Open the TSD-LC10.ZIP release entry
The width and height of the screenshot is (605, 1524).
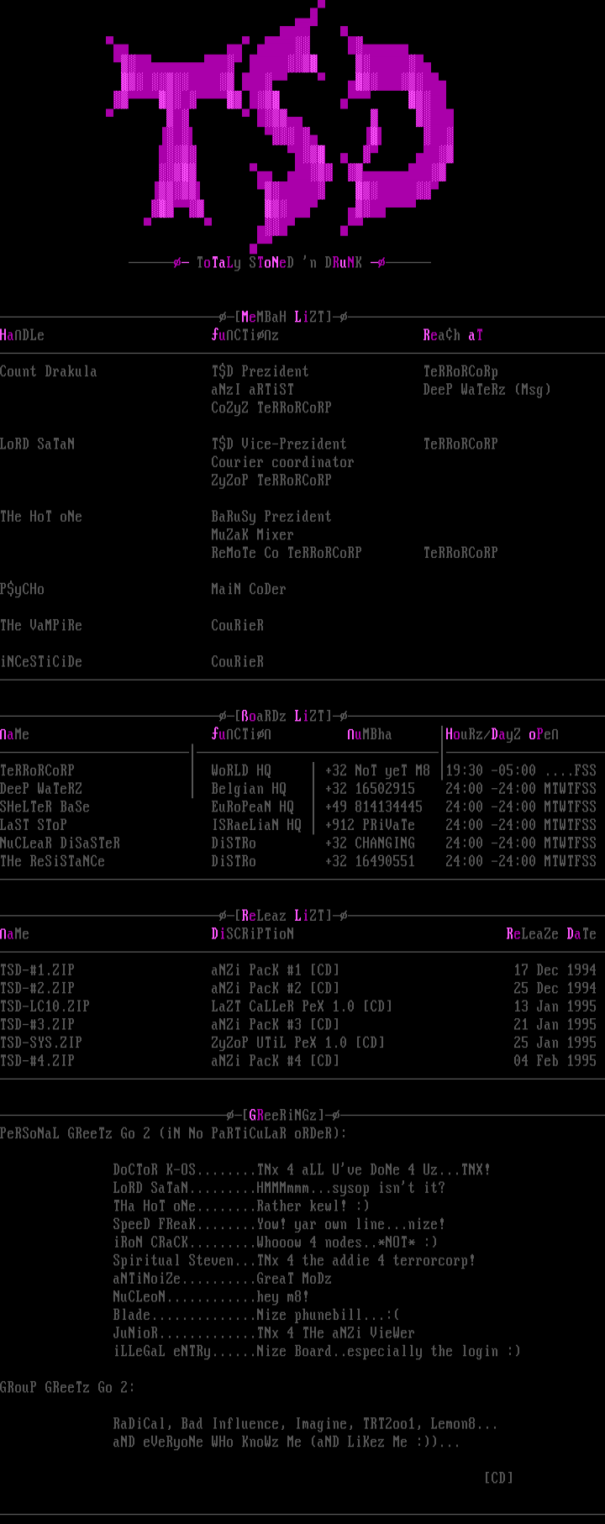click(45, 1006)
